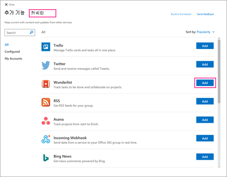Image resolution: width=227 pixels, height=177 pixels.
Task: Select the My Accounts category
Action: (14, 58)
